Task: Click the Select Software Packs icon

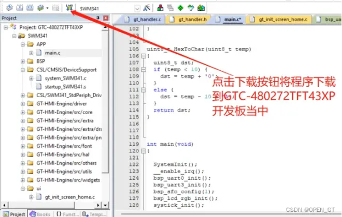Action: pyautogui.click(x=190, y=8)
